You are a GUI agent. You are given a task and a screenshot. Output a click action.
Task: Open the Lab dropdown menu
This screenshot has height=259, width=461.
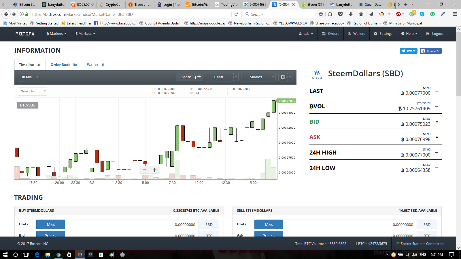point(306,34)
